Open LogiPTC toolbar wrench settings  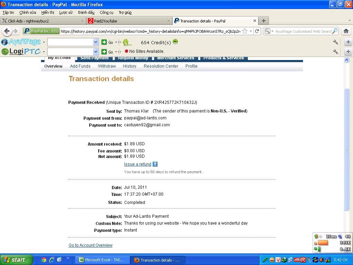click(x=335, y=52)
